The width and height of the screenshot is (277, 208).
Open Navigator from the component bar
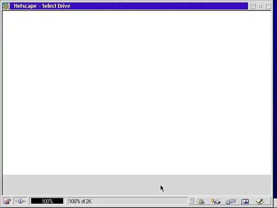201,201
